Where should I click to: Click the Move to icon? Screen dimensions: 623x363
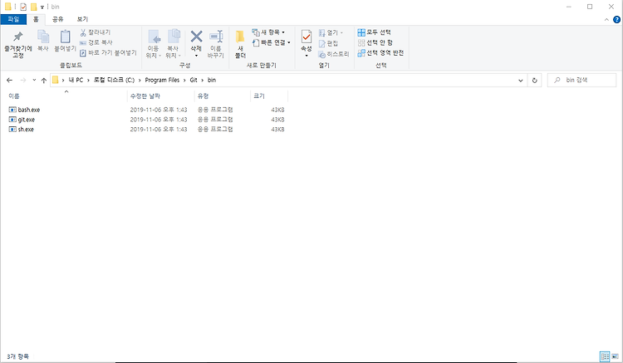155,37
